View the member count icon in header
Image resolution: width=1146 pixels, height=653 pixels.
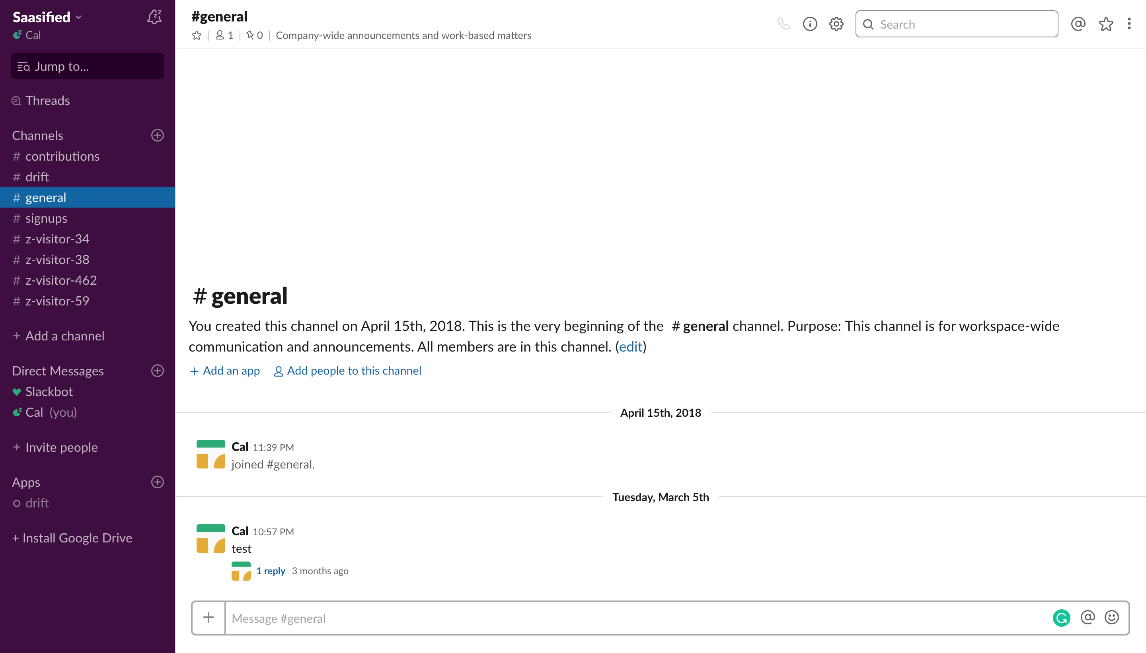click(x=224, y=35)
